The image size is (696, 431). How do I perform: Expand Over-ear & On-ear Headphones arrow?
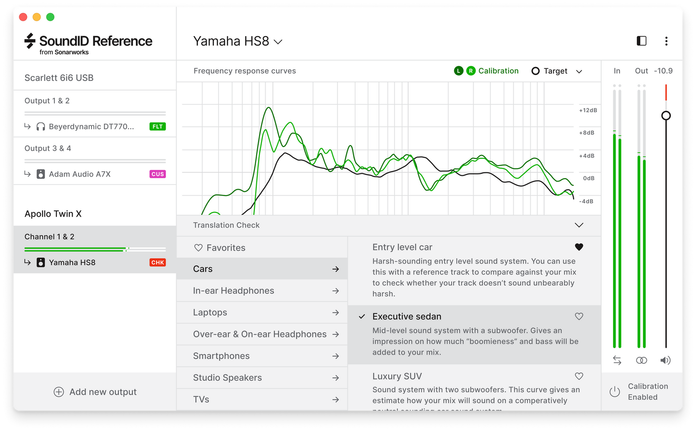pyautogui.click(x=336, y=334)
